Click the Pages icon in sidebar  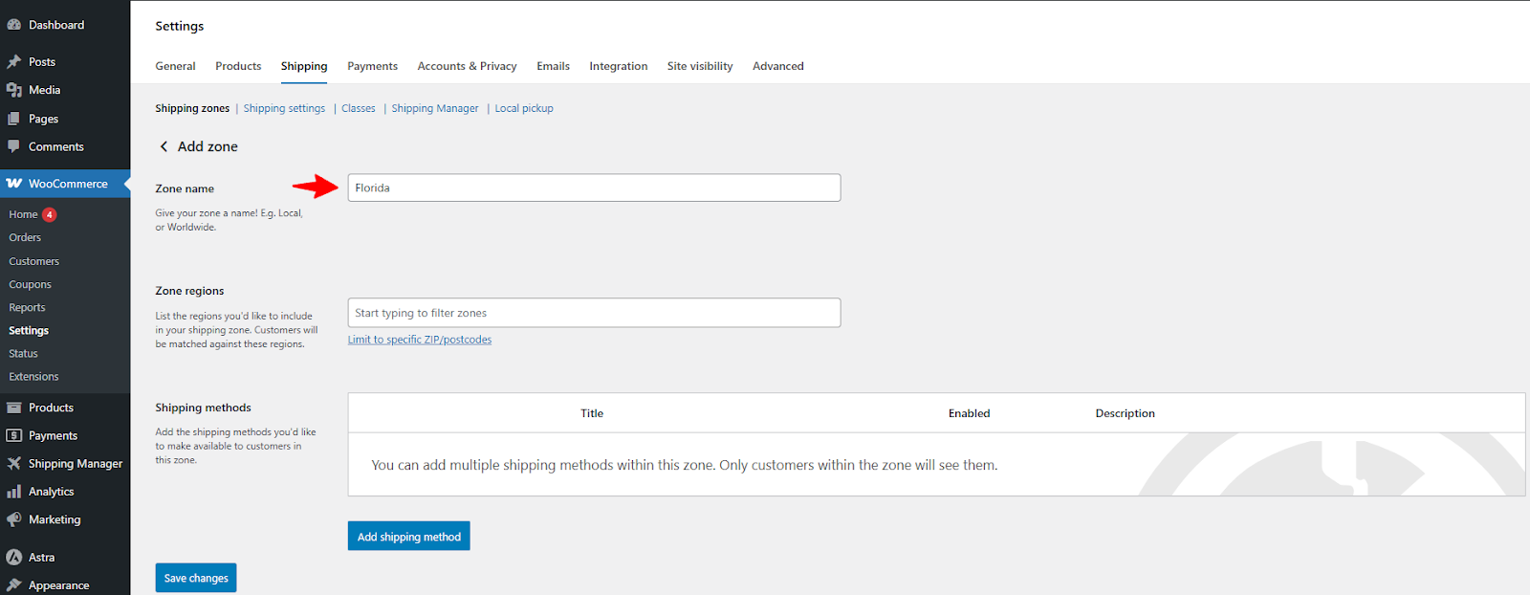[14, 119]
